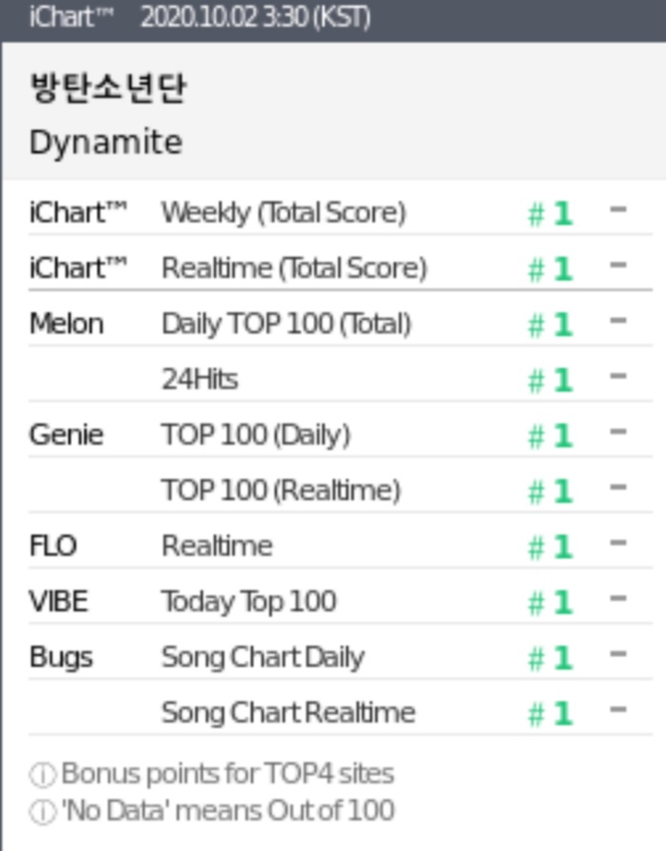This screenshot has width=666, height=851.
Task: Click the info icon beside Bonus points note
Action: [x=42, y=775]
